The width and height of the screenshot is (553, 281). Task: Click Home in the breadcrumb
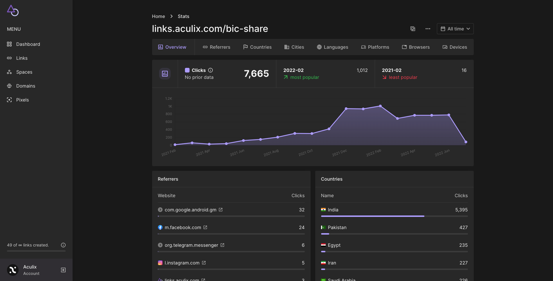(x=158, y=16)
